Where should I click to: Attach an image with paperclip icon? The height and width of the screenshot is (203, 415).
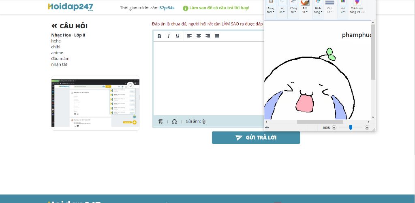tap(204, 121)
